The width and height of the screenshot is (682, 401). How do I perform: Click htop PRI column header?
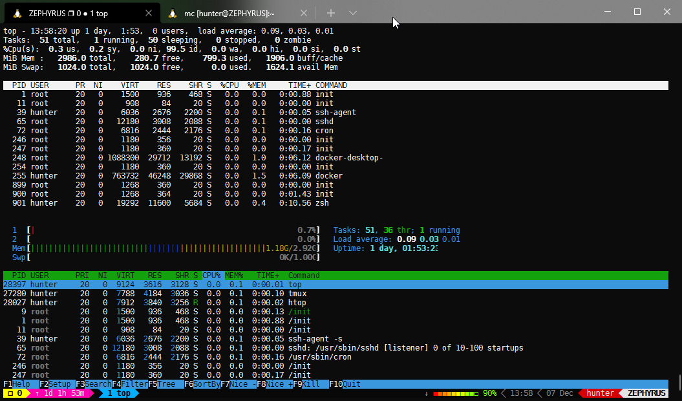[x=82, y=275]
